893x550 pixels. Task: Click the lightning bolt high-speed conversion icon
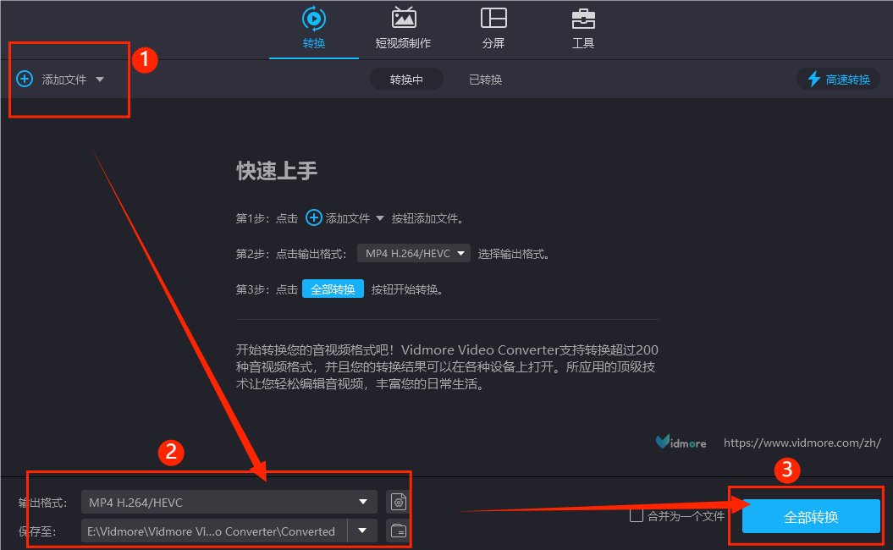click(x=813, y=80)
